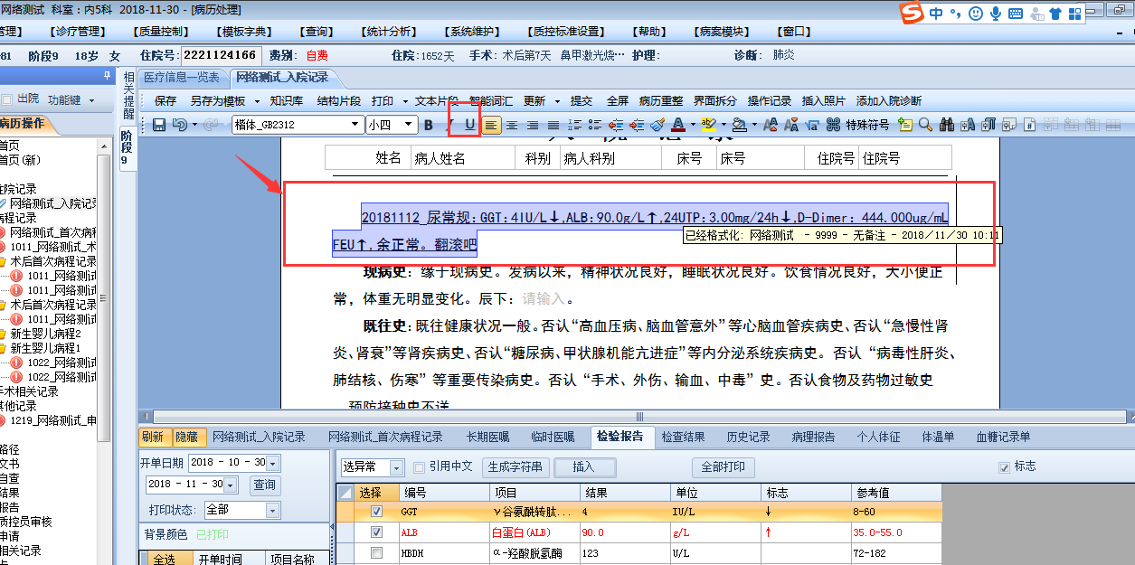Open Sogou toolbox grid icon
Image resolution: width=1135 pixels, height=565 pixels.
[x=1074, y=14]
